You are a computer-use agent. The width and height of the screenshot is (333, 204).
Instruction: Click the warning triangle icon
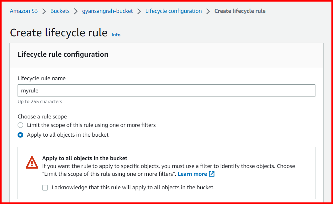pyautogui.click(x=32, y=163)
